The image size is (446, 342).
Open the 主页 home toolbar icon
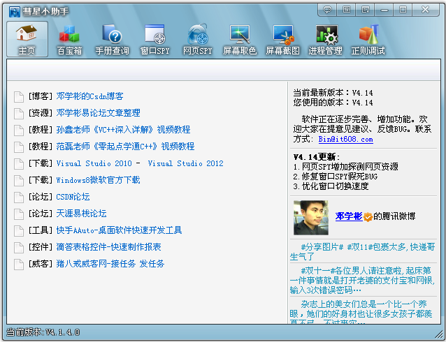pos(27,39)
